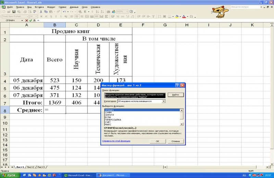Click the font color A icon

pos(184,16)
